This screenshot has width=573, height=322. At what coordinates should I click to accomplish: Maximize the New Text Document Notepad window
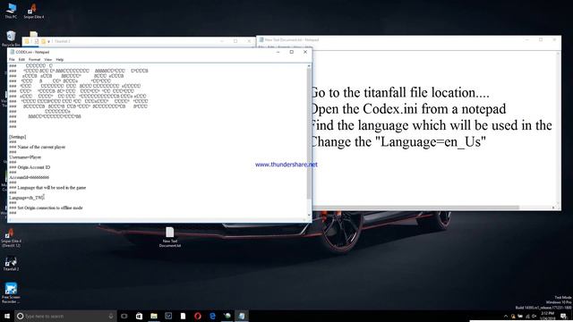tap(541, 39)
